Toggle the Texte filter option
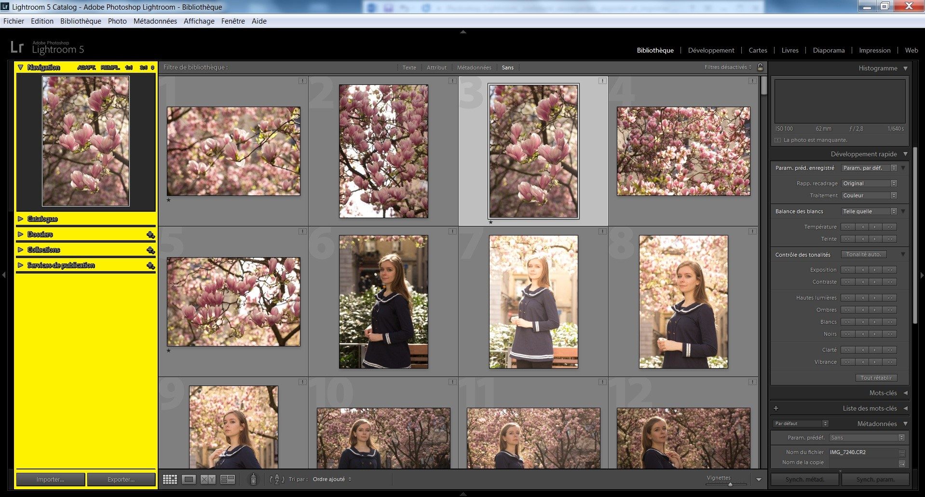925x497 pixels. (x=409, y=68)
